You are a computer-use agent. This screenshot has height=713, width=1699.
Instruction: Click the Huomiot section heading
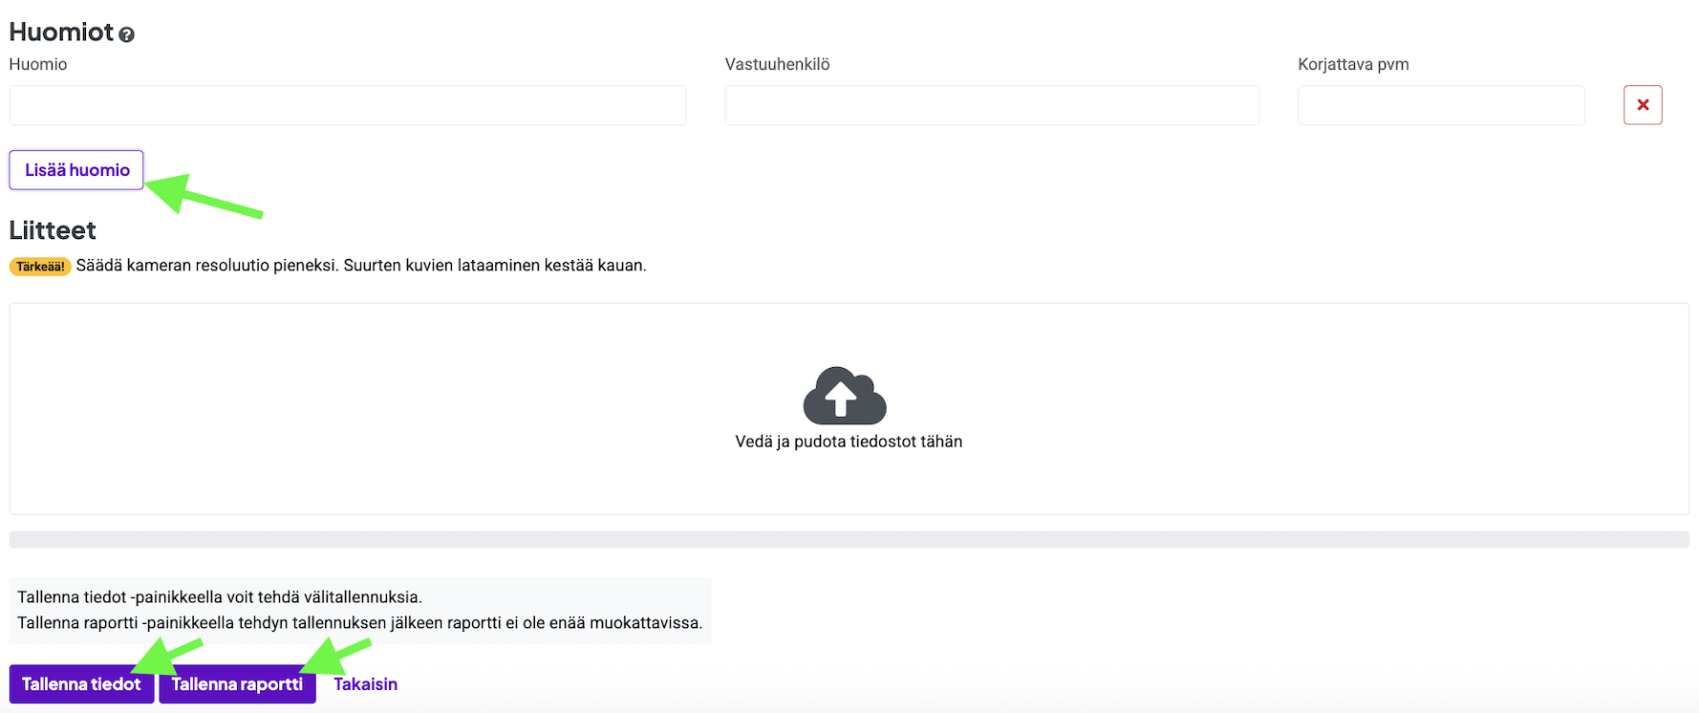(61, 32)
